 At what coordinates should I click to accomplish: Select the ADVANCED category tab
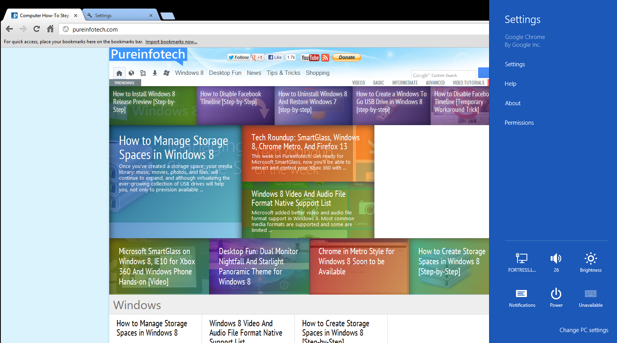435,83
